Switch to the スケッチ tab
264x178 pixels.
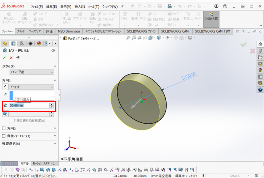coord(21,32)
